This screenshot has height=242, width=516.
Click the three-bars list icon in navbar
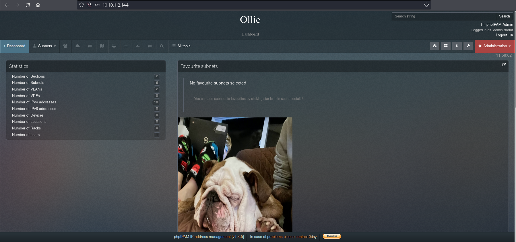pos(126,46)
